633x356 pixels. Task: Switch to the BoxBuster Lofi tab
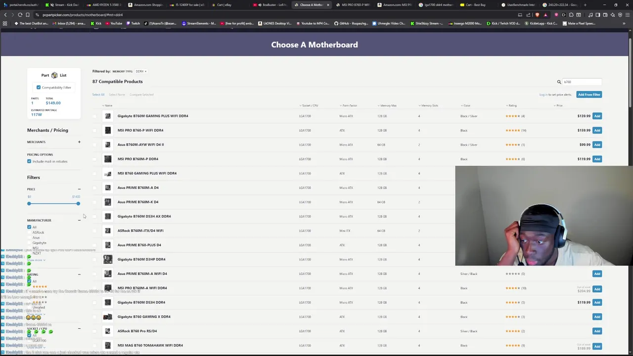click(x=272, y=5)
